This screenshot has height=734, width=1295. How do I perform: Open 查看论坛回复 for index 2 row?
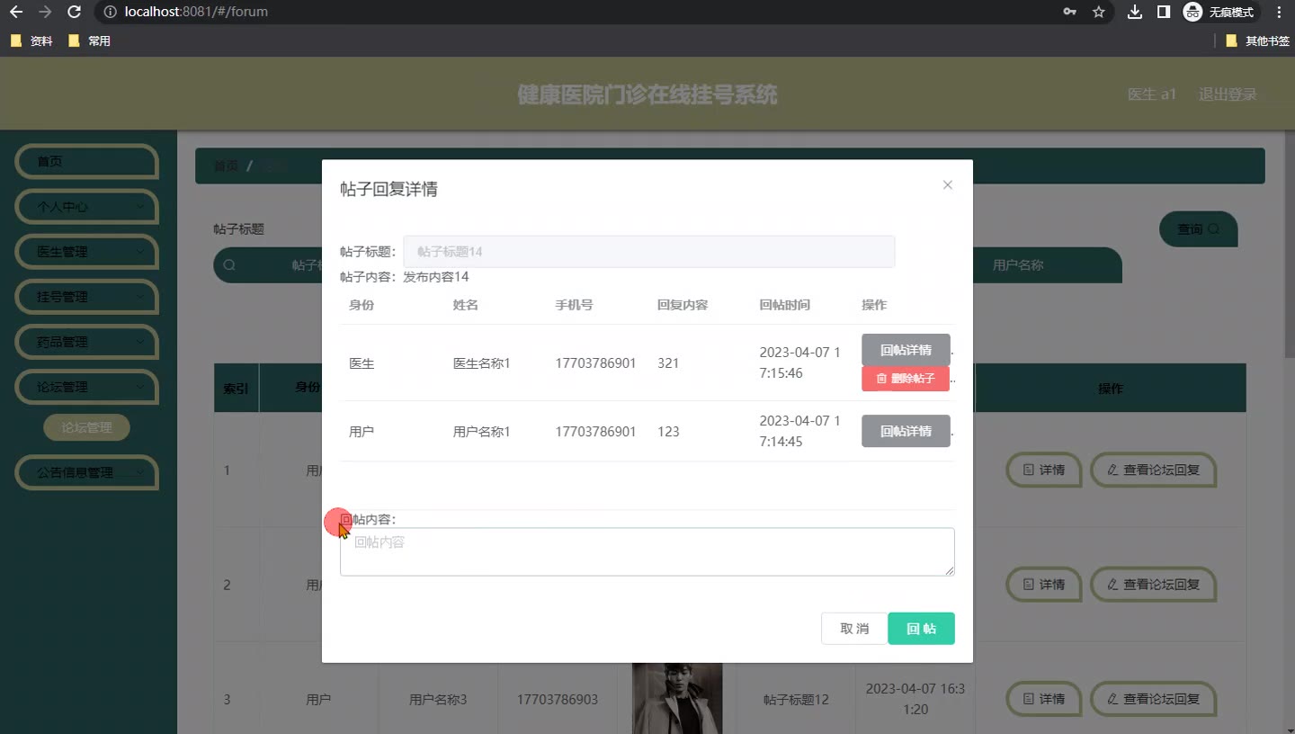point(1153,585)
